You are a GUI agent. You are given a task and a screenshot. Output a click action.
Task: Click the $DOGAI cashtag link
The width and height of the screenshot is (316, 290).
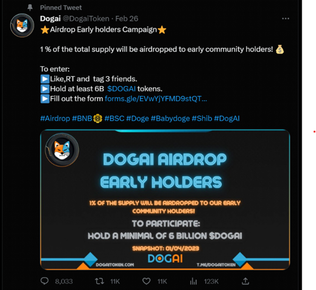(x=122, y=89)
